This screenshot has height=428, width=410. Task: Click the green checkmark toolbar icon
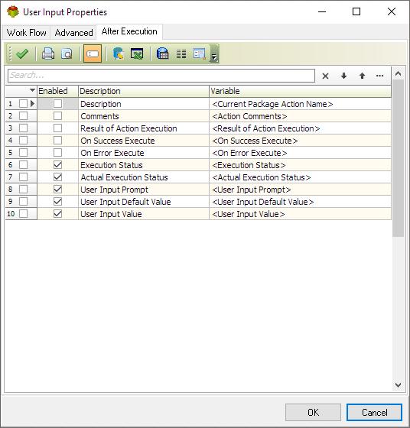click(x=22, y=53)
